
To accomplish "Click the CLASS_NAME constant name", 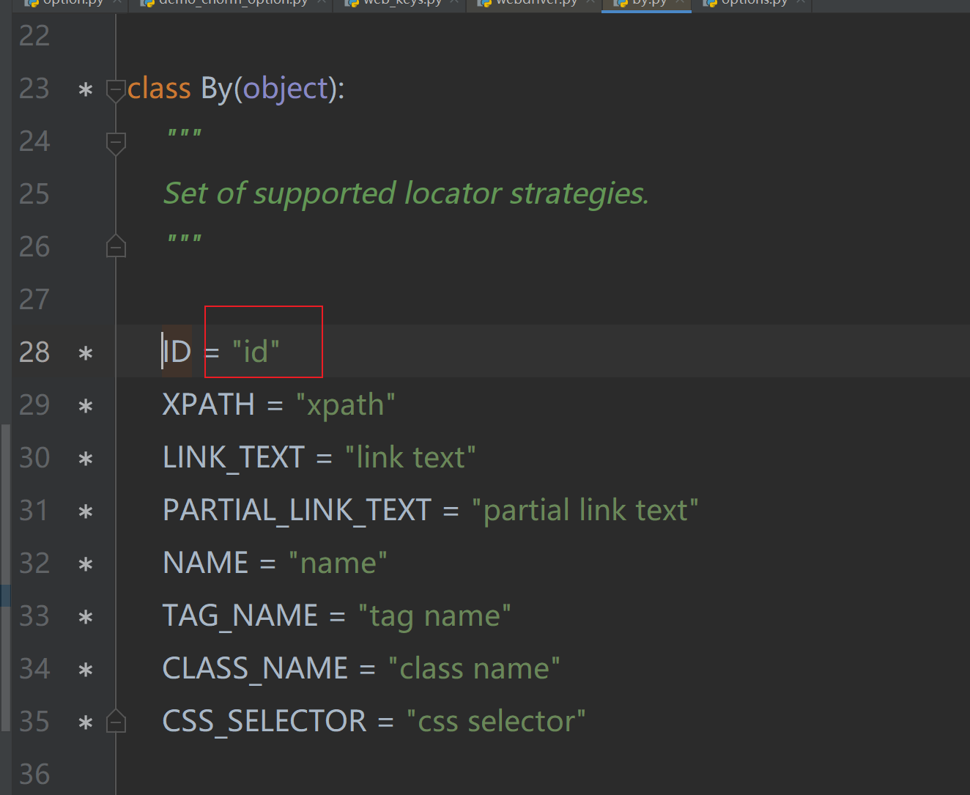I will pyautogui.click(x=255, y=669).
